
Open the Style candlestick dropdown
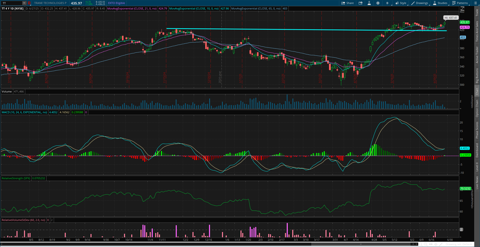(401, 3)
